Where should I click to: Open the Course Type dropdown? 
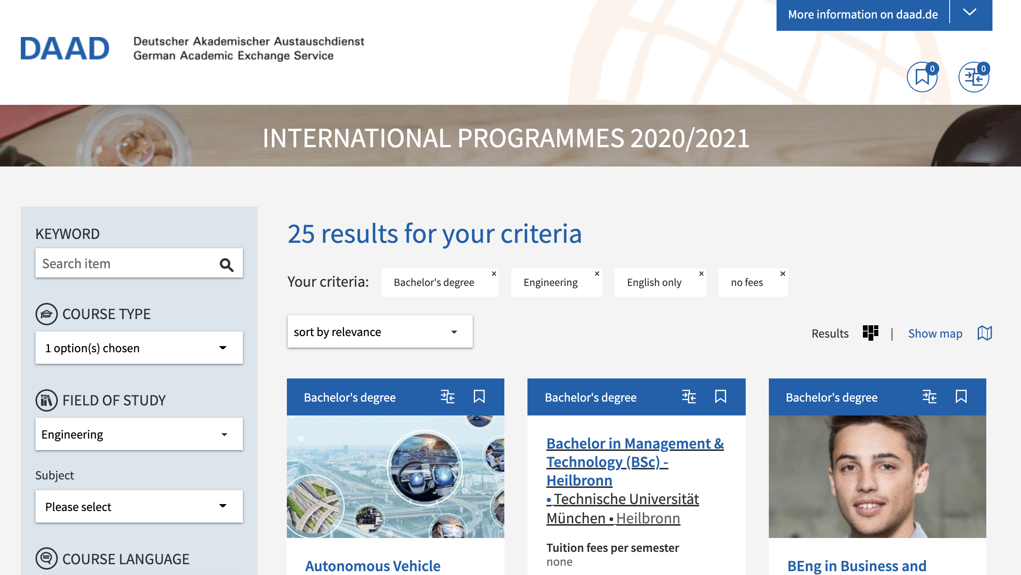[139, 348]
